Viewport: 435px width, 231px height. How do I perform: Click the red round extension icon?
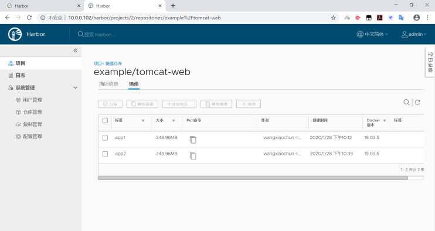pyautogui.click(x=358, y=18)
